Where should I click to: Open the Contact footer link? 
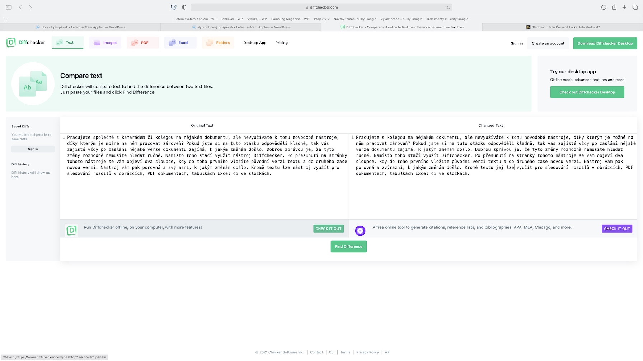click(316, 352)
